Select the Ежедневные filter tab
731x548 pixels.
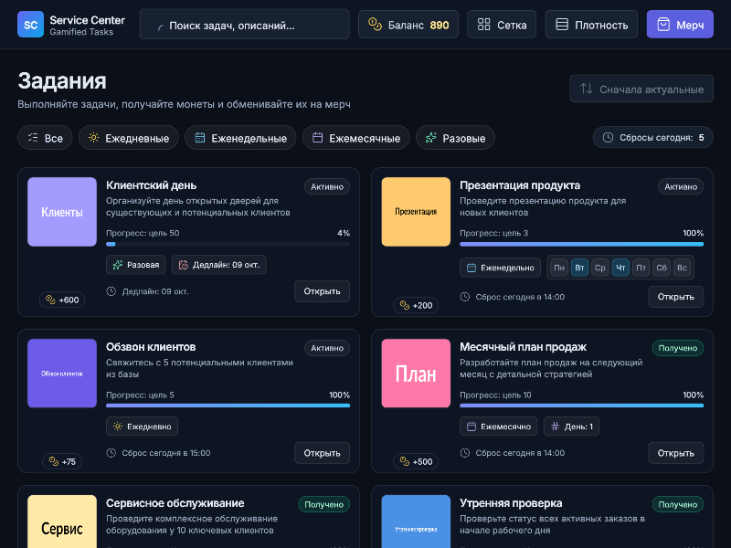pyautogui.click(x=128, y=138)
